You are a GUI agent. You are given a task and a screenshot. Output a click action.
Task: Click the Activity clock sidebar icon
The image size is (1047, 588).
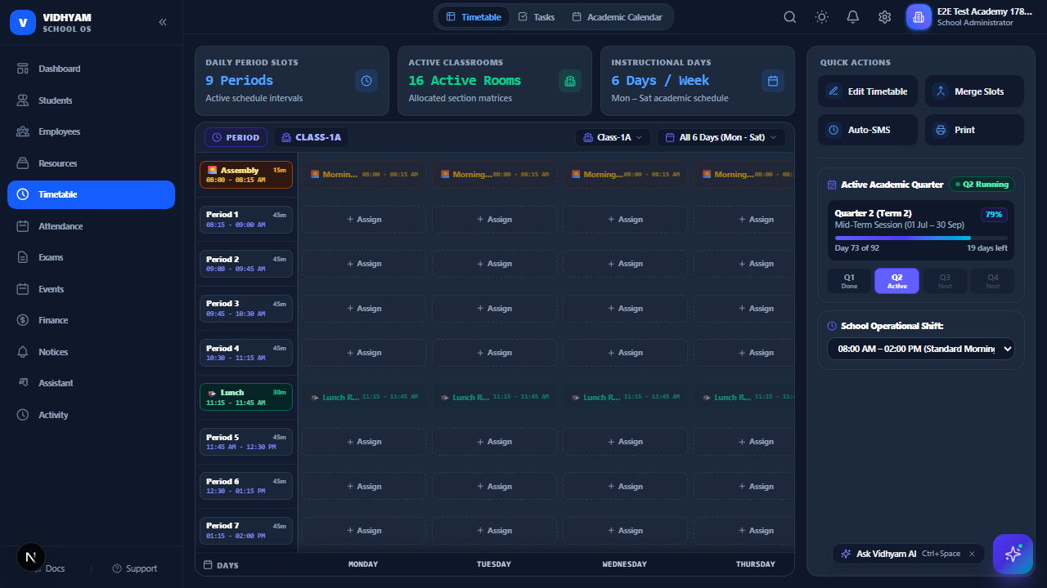click(x=23, y=415)
